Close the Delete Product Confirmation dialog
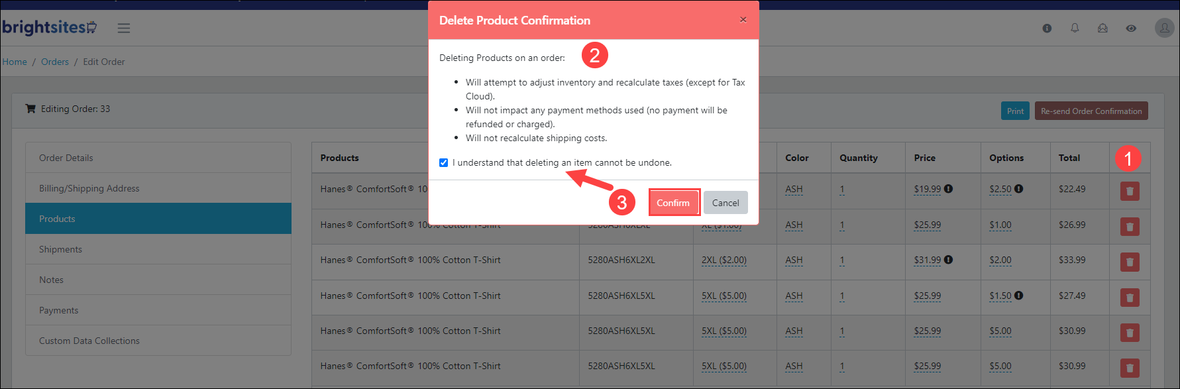Image resolution: width=1180 pixels, height=389 pixels. pyautogui.click(x=743, y=20)
